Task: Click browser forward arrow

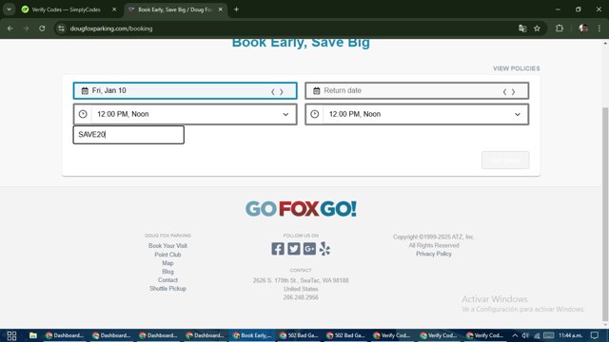Action: 26,28
